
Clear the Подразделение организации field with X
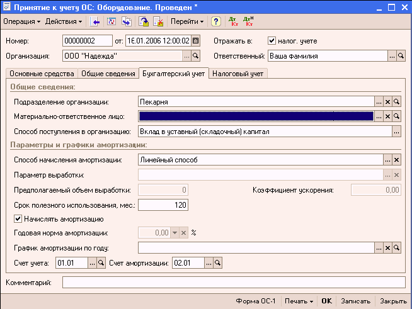point(388,101)
